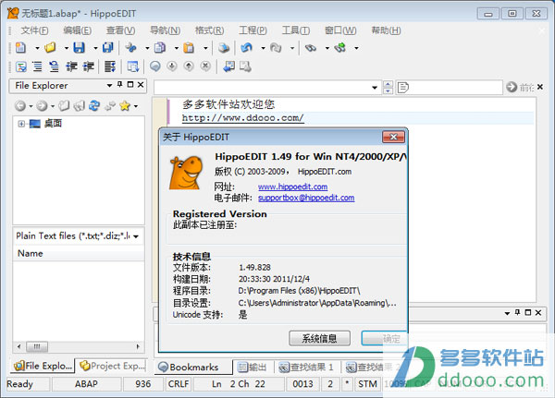Screen dimensions: 555x398
Task: Open the 工具(T) menu
Action: point(296,30)
